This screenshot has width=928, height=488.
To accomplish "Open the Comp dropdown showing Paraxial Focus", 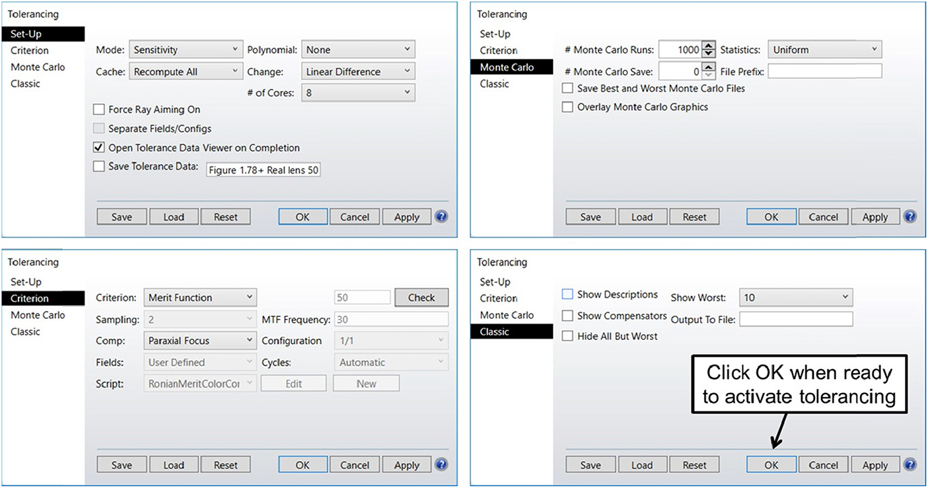I will [199, 341].
